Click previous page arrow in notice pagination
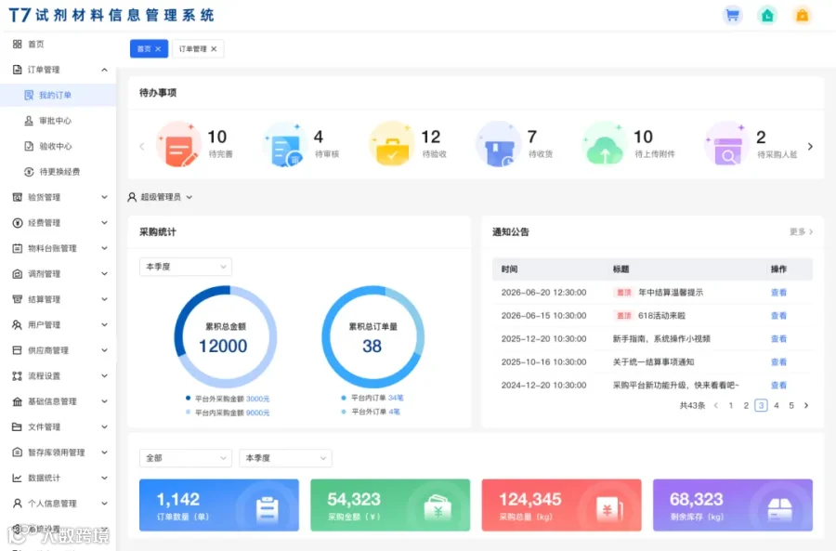Screen dimensions: 836x551 [716, 406]
